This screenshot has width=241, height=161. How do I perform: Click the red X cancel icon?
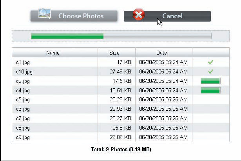coord(139,15)
